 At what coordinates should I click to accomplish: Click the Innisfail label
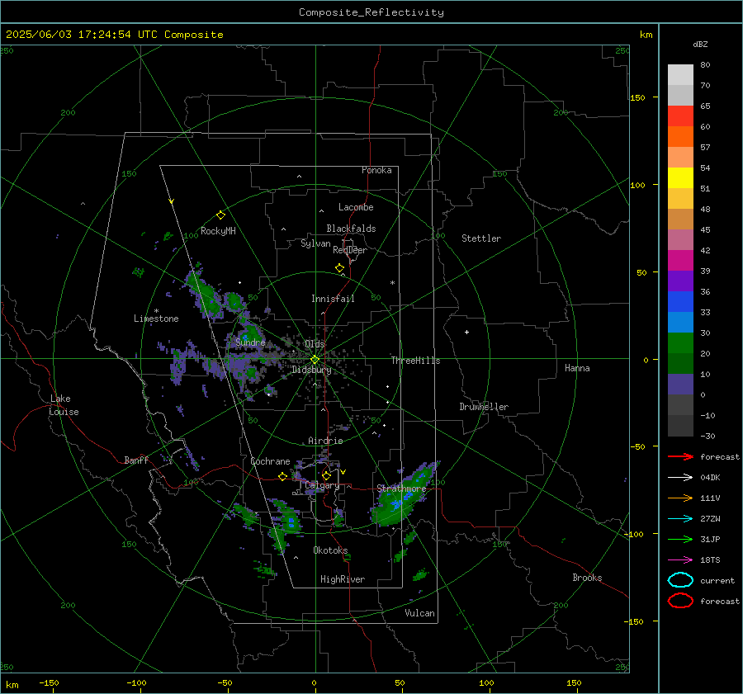click(x=333, y=299)
